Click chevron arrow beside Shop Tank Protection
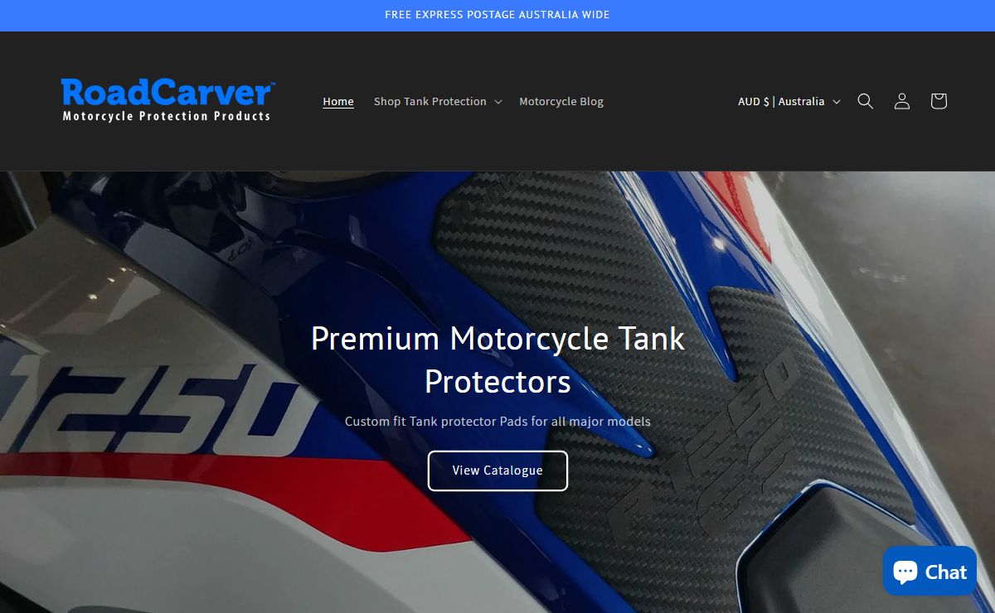995x613 pixels. (498, 102)
